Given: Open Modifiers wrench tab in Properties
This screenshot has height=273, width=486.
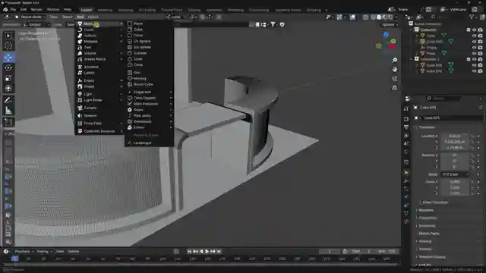Looking at the screenshot, I should 406,181.
